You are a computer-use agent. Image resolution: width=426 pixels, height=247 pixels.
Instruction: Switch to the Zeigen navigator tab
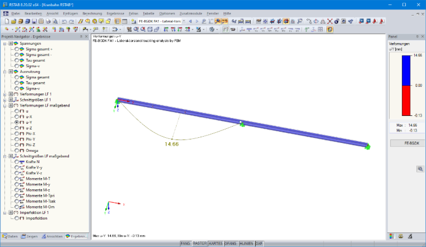(x=30, y=236)
